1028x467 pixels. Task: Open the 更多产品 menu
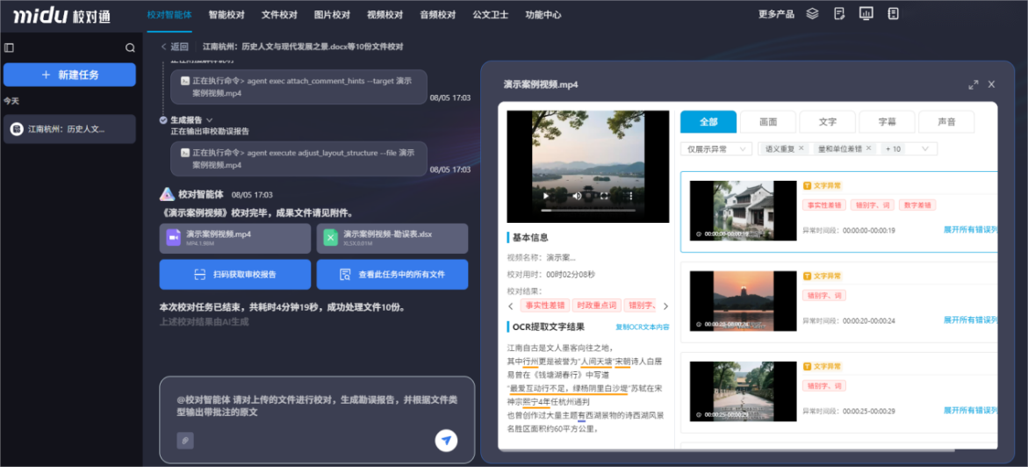[x=776, y=14]
